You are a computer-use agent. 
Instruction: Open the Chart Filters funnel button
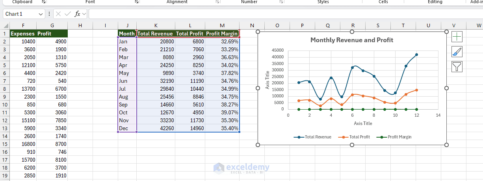point(457,67)
